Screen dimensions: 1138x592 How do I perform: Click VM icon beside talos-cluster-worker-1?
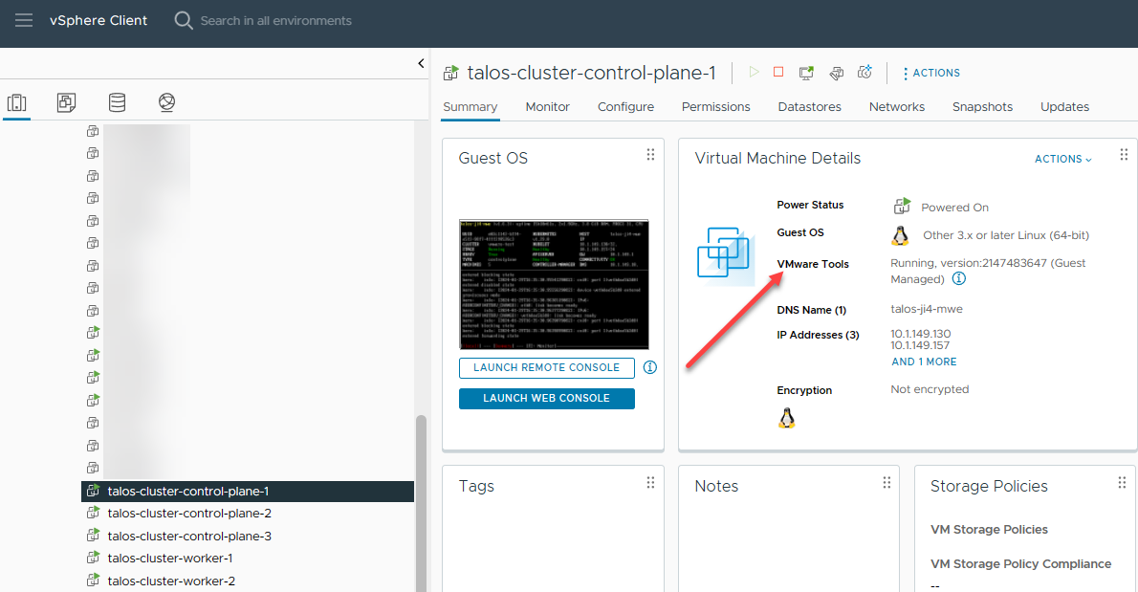(x=93, y=558)
